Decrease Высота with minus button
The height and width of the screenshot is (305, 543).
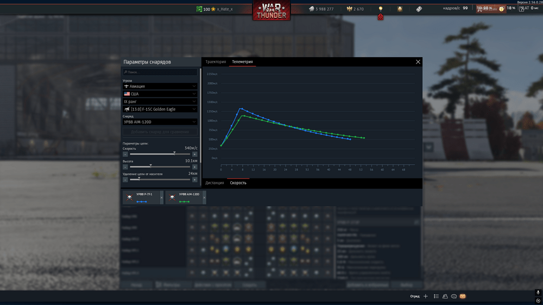pyautogui.click(x=125, y=167)
